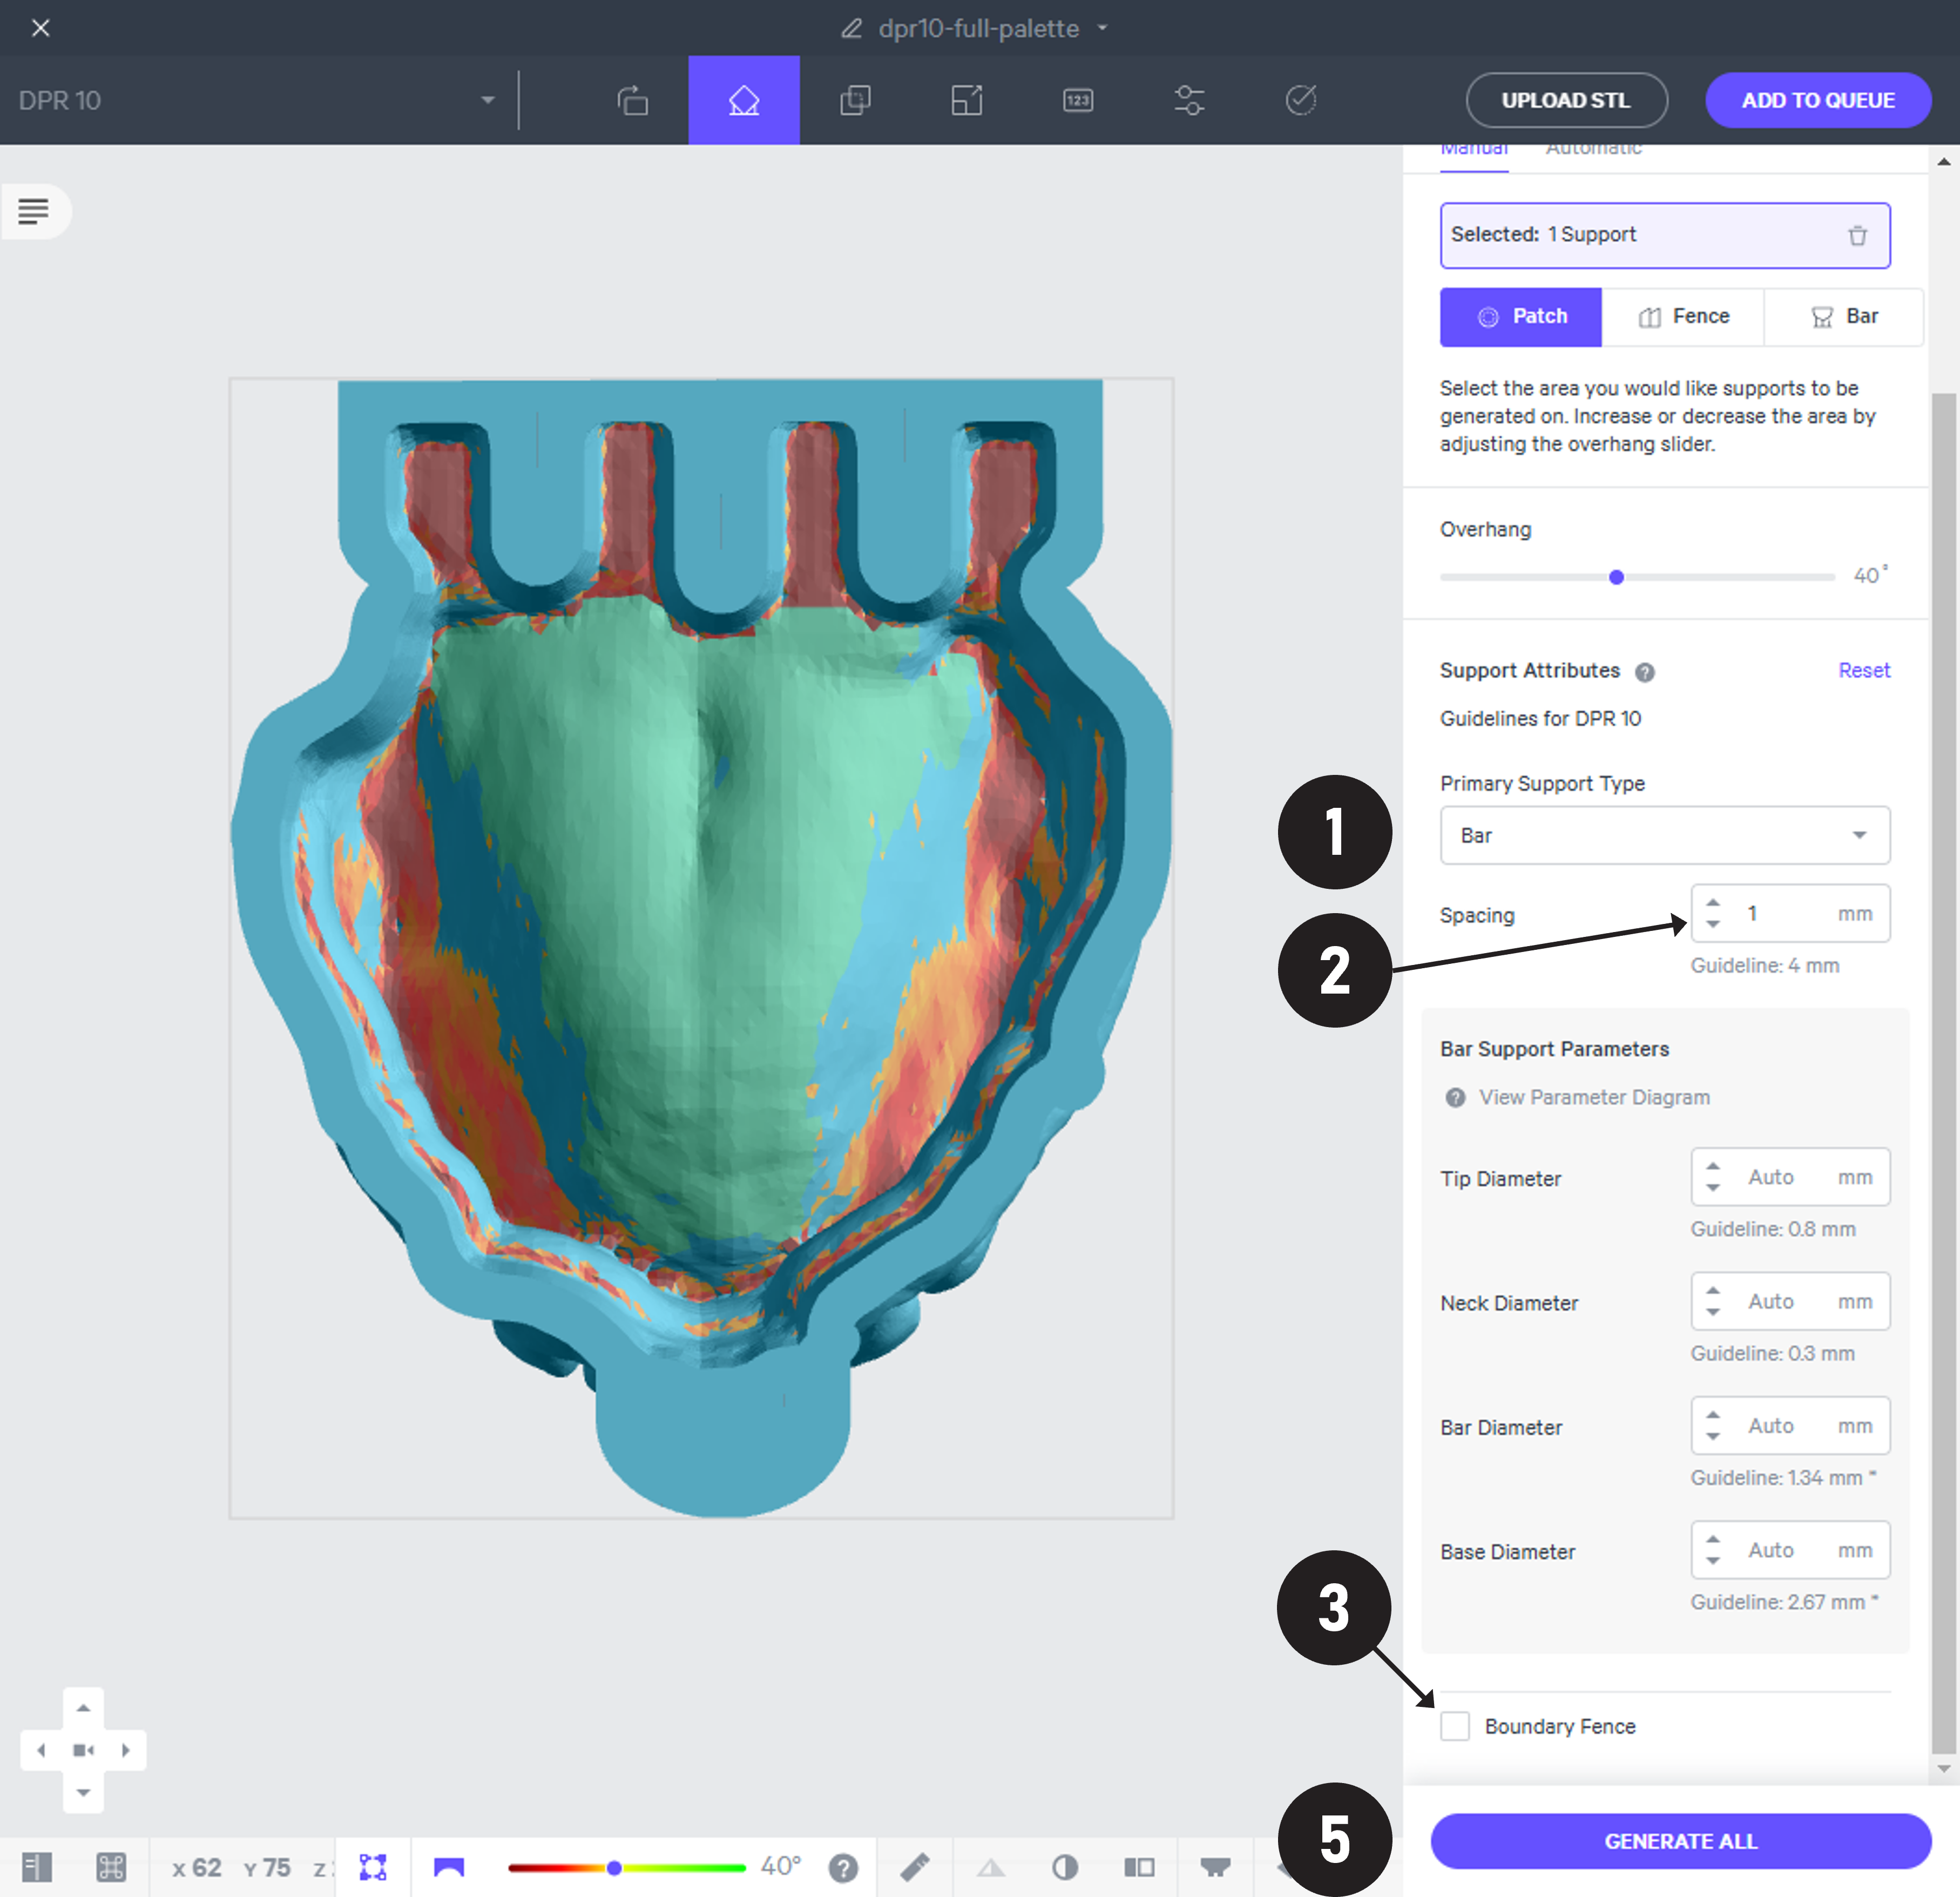Click the UPLOAD STL button
The image size is (1960, 1897).
[x=1566, y=100]
